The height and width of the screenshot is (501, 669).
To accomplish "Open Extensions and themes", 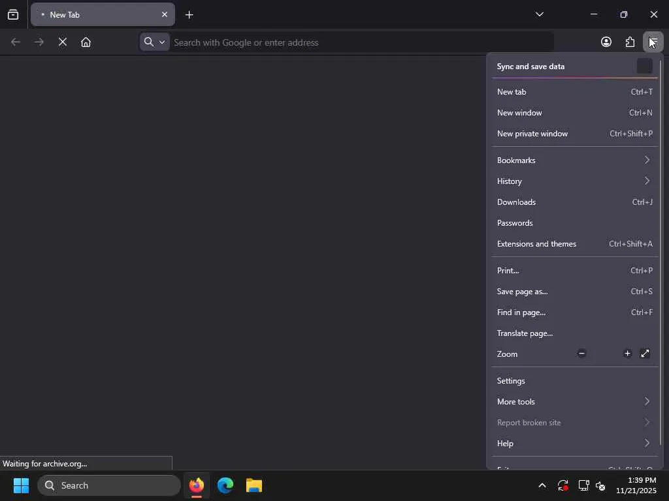I will tap(574, 244).
